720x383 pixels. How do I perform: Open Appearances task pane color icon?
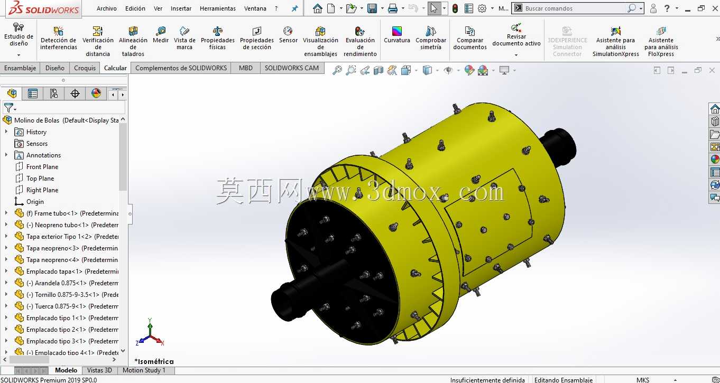point(715,159)
